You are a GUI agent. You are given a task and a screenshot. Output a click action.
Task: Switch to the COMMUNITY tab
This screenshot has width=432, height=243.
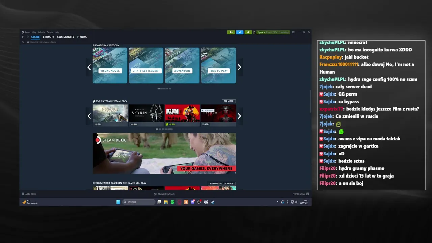click(x=66, y=37)
